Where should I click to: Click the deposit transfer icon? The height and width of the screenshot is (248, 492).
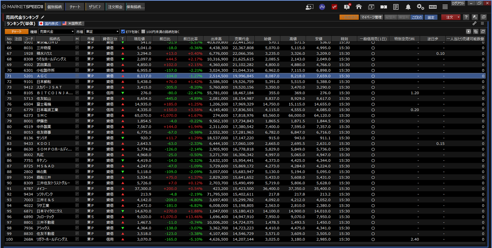(384, 7)
